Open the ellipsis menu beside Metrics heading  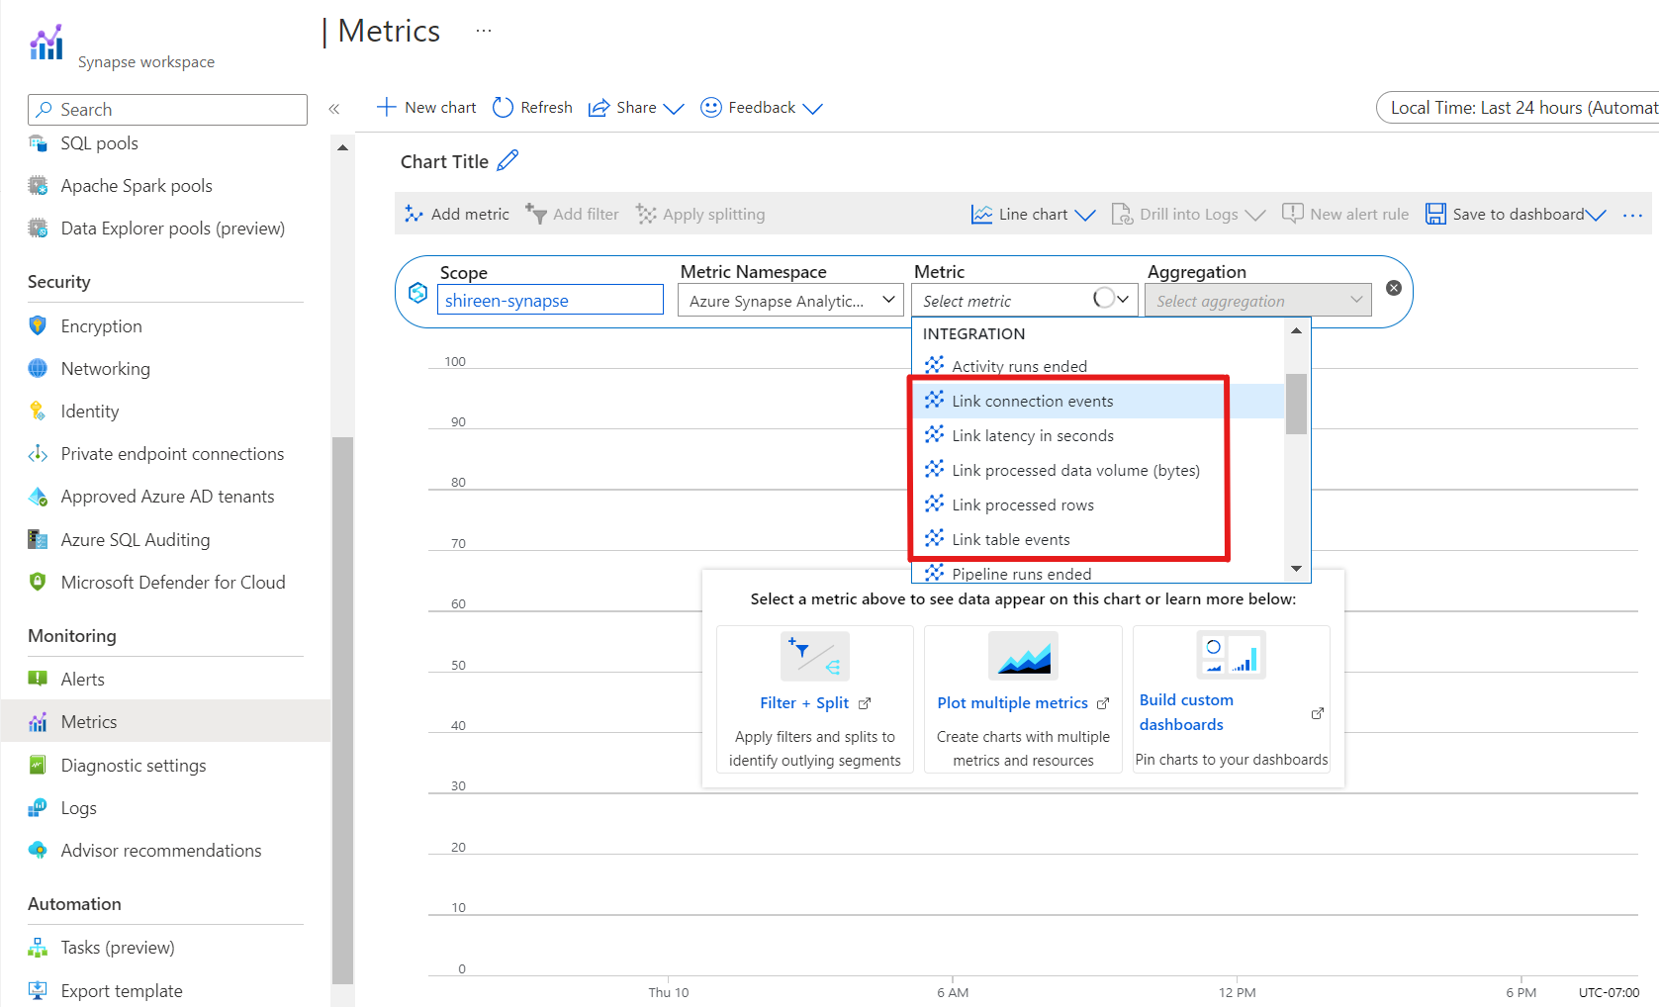click(x=483, y=31)
